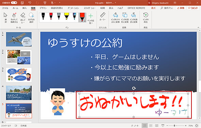
Task: Switch to Normal view icon
Action: pos(145,126)
